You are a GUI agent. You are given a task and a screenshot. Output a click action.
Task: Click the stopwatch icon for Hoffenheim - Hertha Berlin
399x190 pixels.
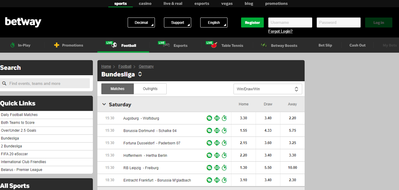click(x=224, y=155)
